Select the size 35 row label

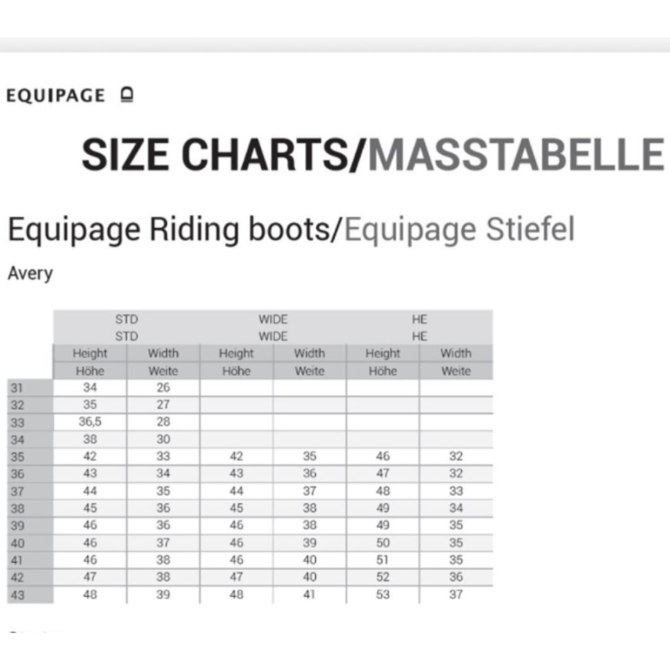[x=18, y=457]
